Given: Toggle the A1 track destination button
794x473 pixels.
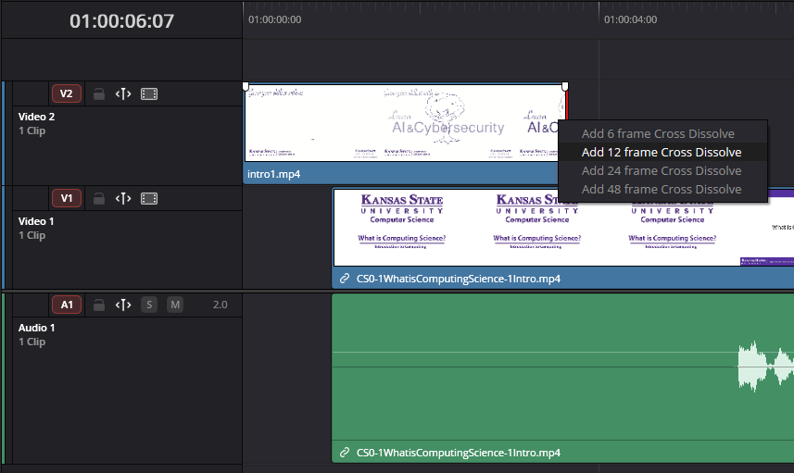Looking at the screenshot, I should 67,305.
